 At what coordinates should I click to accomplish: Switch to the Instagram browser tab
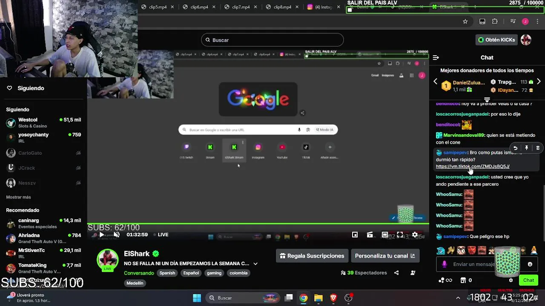pos(324,7)
